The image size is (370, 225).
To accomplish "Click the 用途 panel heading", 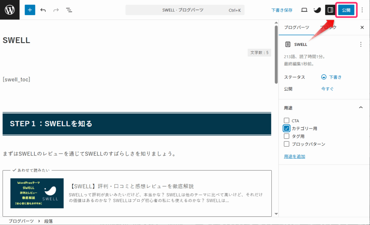I will [288, 108].
